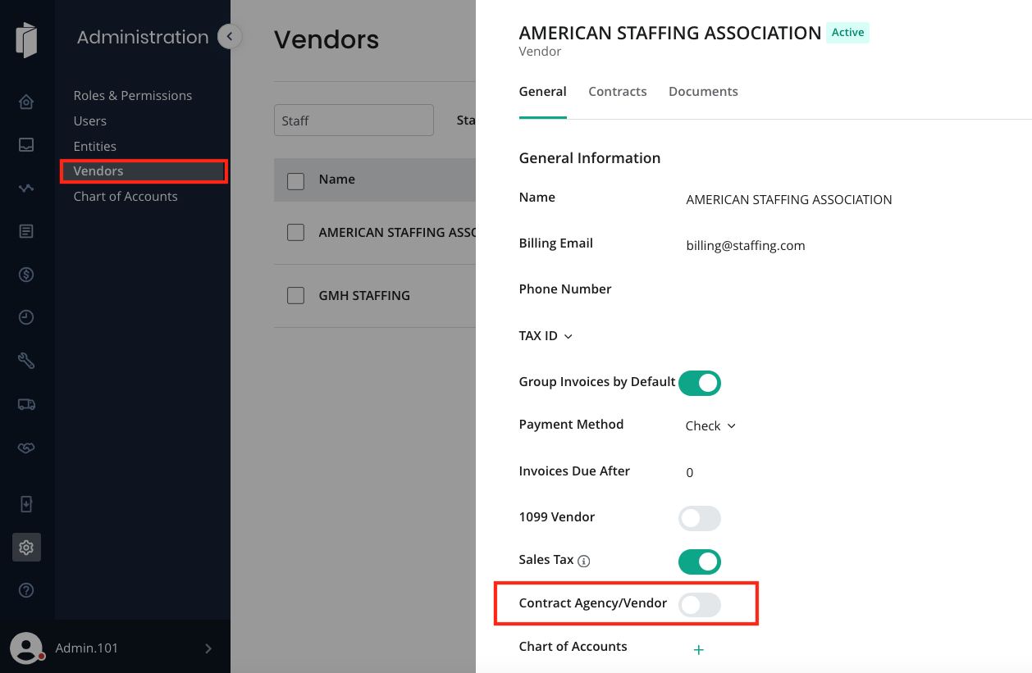Viewport: 1032px width, 673px height.
Task: Open the dollar payments icon
Action: [x=26, y=275]
